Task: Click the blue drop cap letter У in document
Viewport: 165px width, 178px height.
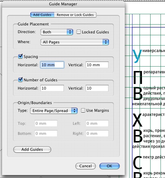Action: pos(137,56)
